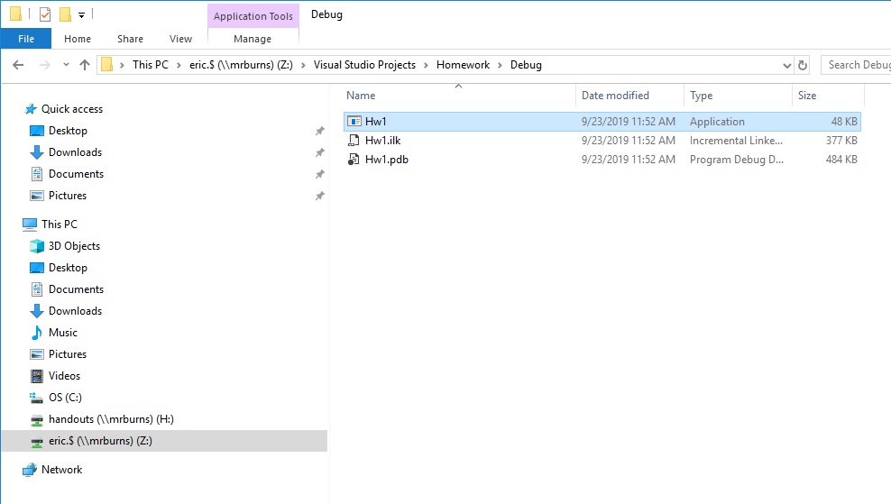891x504 pixels.
Task: Click the Search Debug field
Action: pyautogui.click(x=856, y=65)
